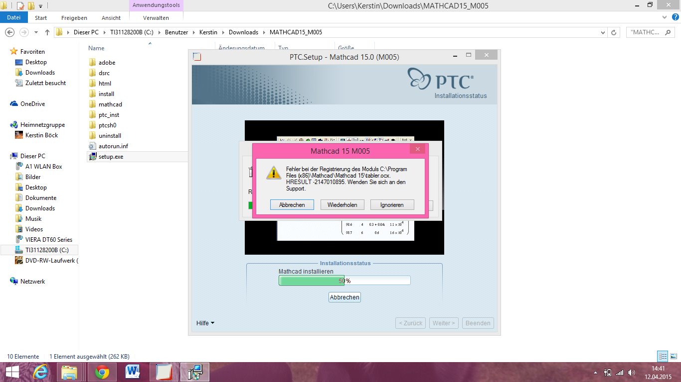The image size is (681, 382).
Task: Click the Explorer back arrow button
Action: point(9,32)
